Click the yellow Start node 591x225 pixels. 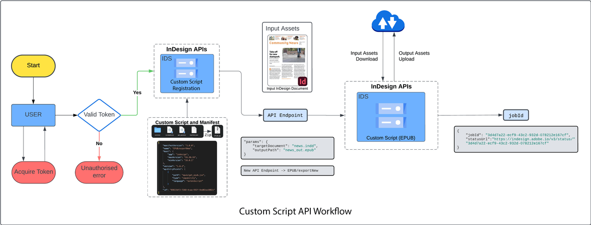(x=33, y=65)
